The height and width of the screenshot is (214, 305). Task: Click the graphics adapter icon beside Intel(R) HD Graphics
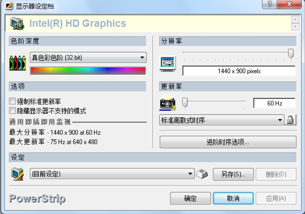[17, 24]
